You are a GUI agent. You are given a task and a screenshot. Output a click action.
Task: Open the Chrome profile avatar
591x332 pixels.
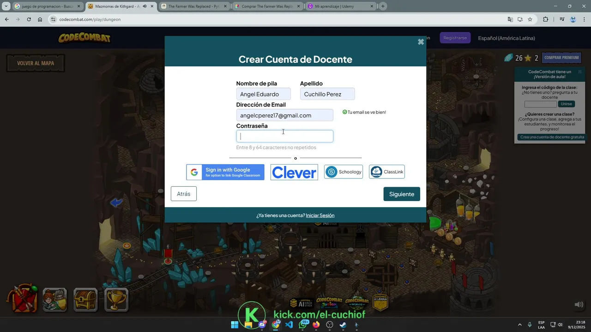573,19
